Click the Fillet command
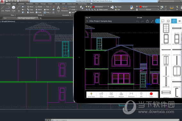 (x=46, y=10)
